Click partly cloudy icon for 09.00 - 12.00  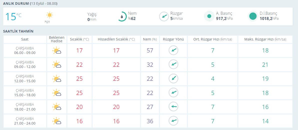tap(56, 64)
